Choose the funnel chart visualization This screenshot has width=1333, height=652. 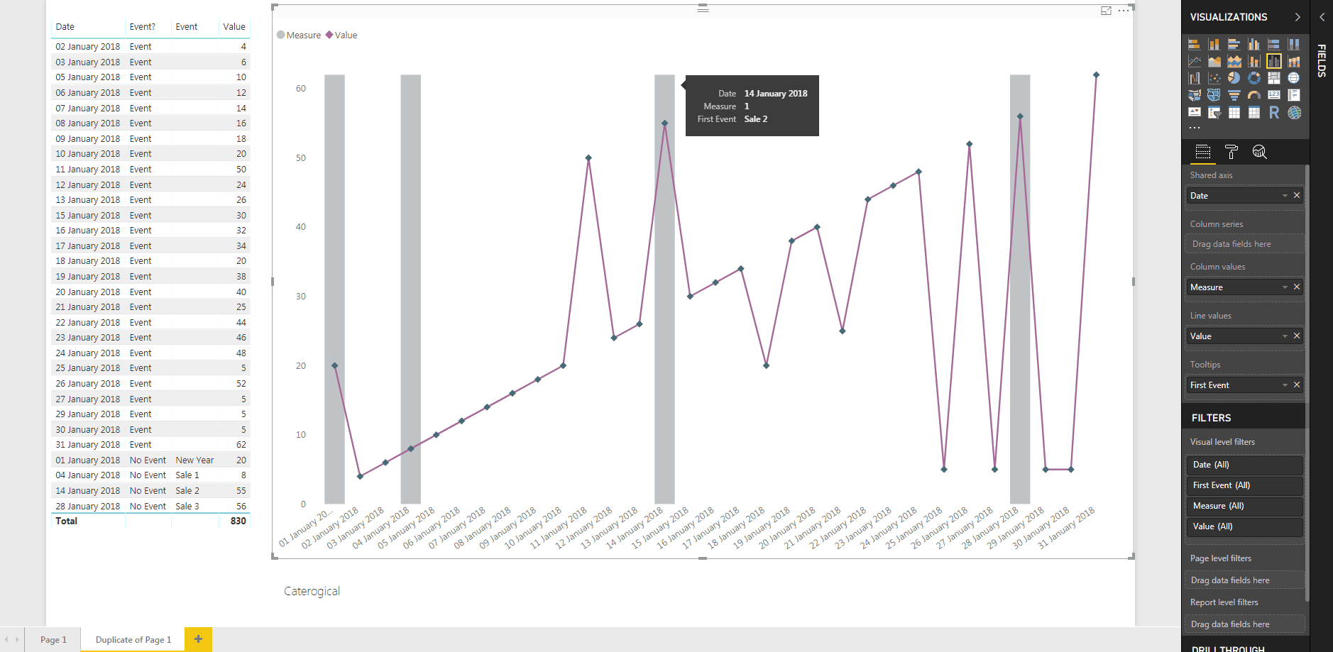coord(1234,95)
